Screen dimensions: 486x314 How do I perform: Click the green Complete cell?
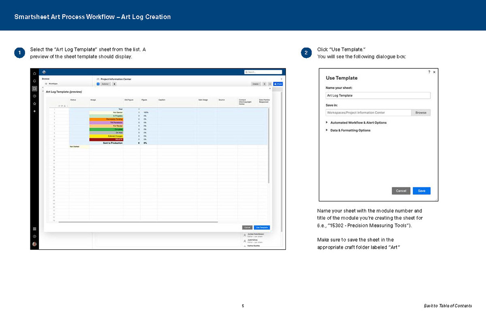coord(106,129)
